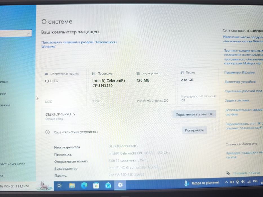Select the 'этот компьютер' sidebar item
The height and width of the screenshot is (197, 263).
[13, 164]
